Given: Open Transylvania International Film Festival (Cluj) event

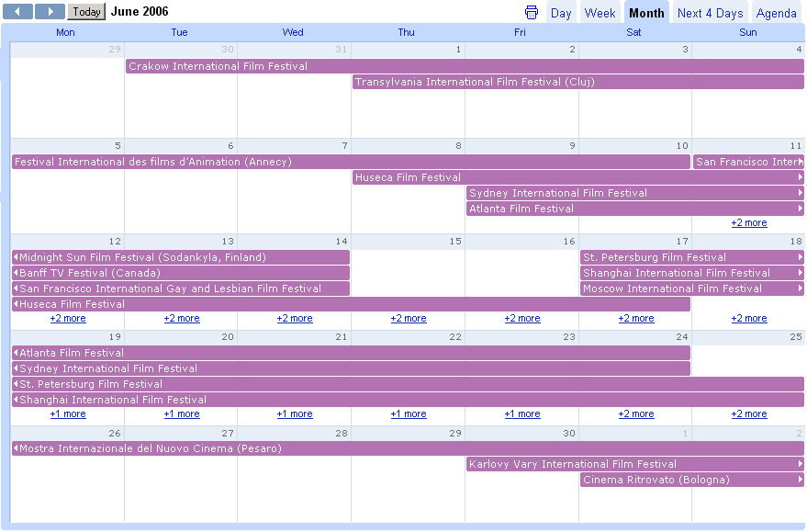Looking at the screenshot, I should point(578,82).
